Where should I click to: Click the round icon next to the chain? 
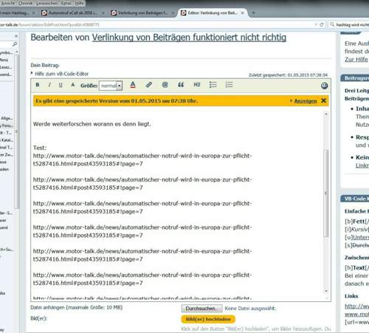165,85
